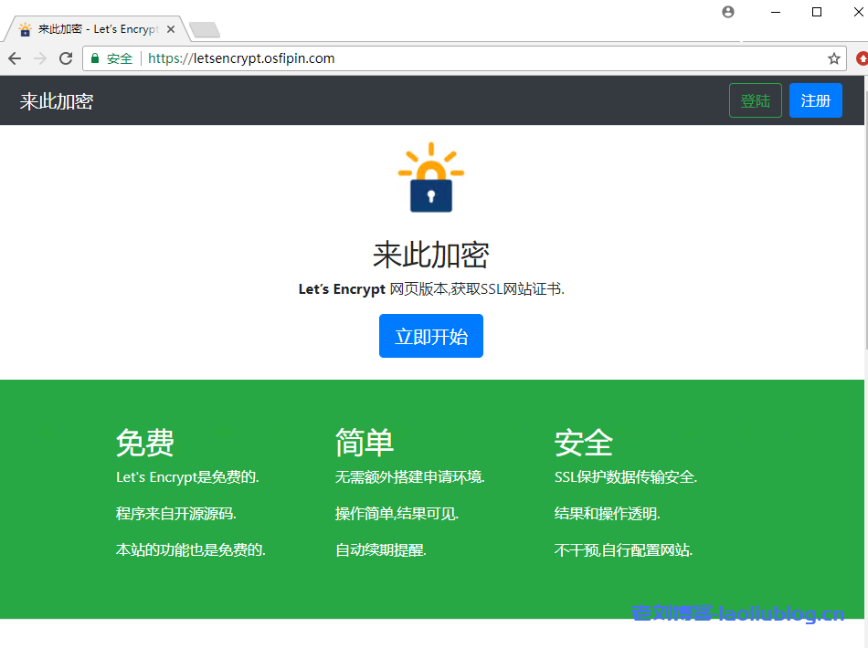Click the back navigation arrow
This screenshot has width=868, height=648.
16,57
